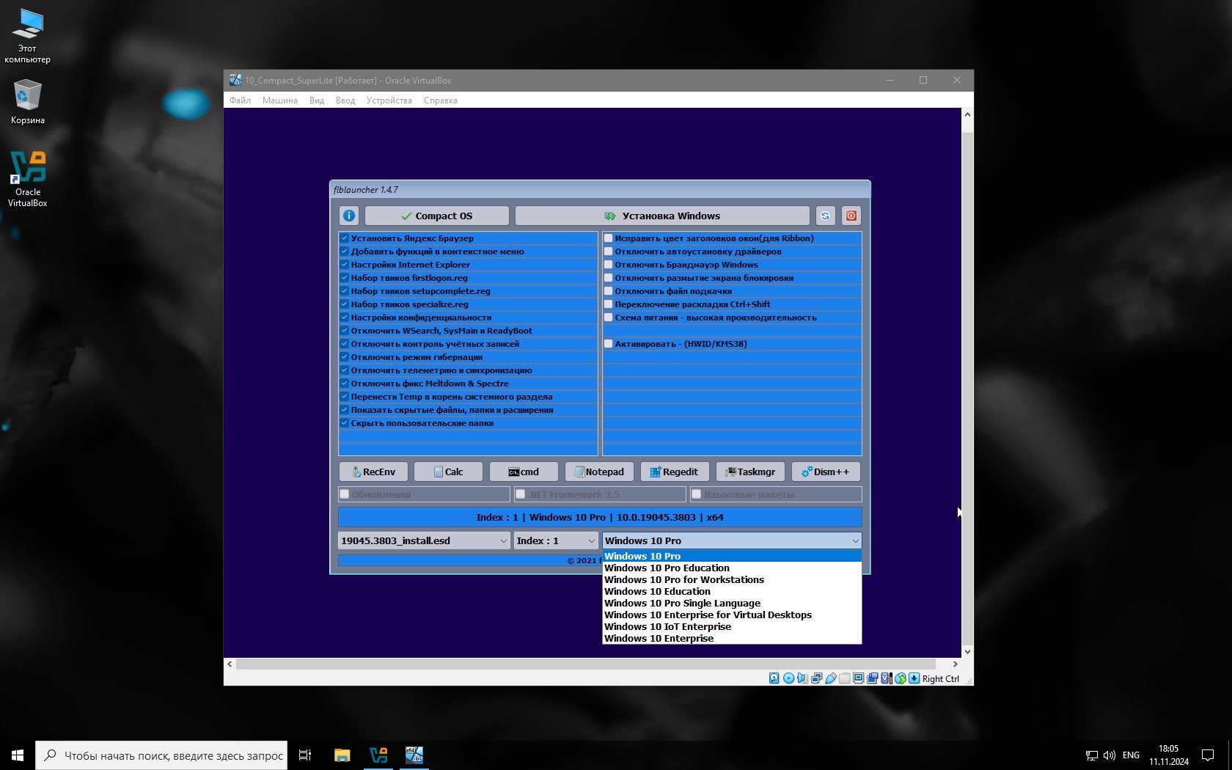
Task: Click the Windows Start button
Action: [18, 755]
